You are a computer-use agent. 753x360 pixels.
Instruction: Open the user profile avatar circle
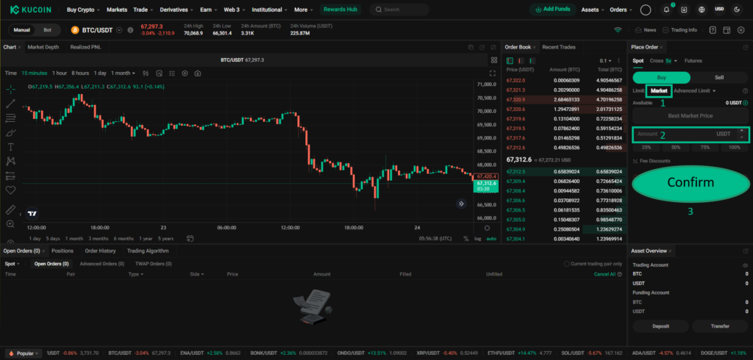pos(646,10)
